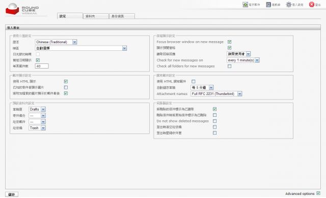Open the 讀取回條回應 read receipt dropdown

click(x=239, y=54)
